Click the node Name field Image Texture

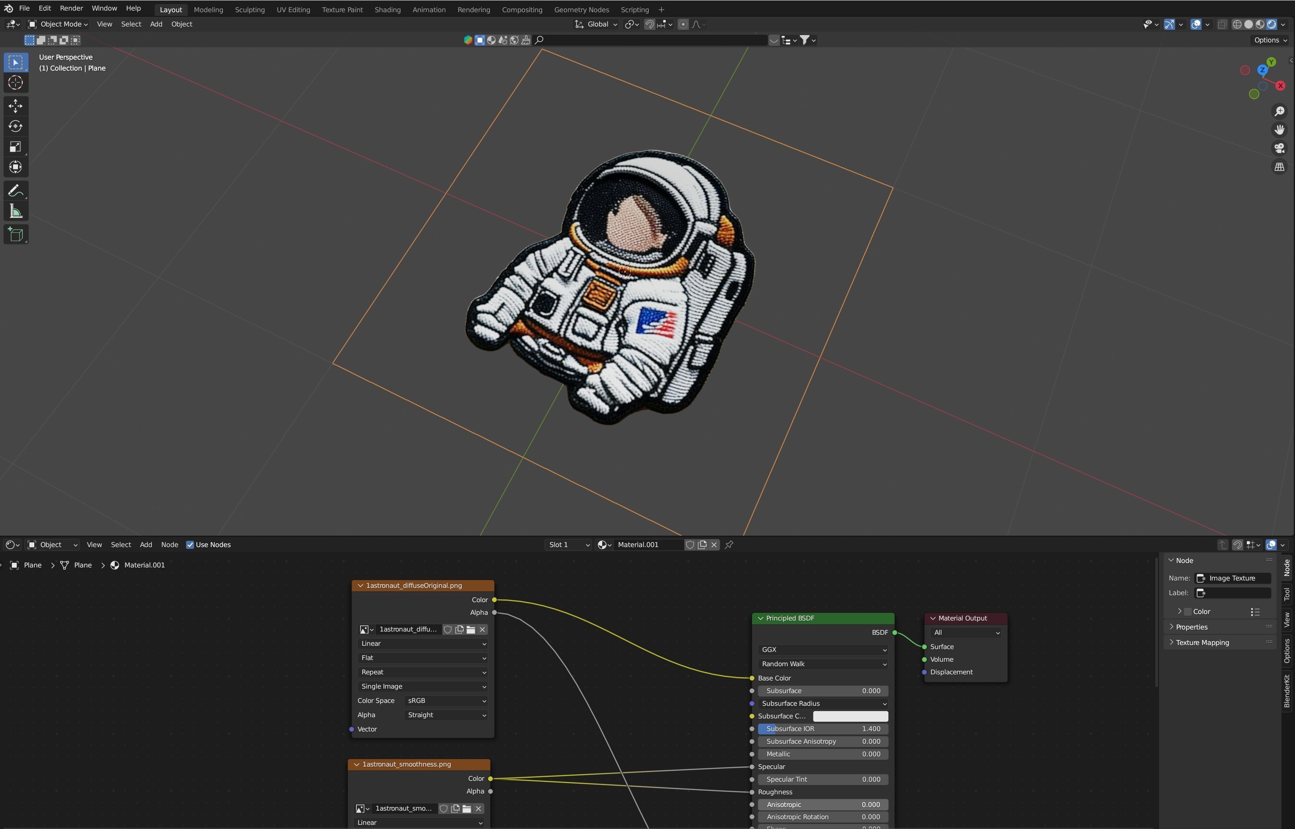pyautogui.click(x=1233, y=578)
